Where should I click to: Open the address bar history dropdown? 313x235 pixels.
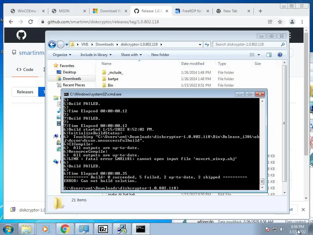200,45
